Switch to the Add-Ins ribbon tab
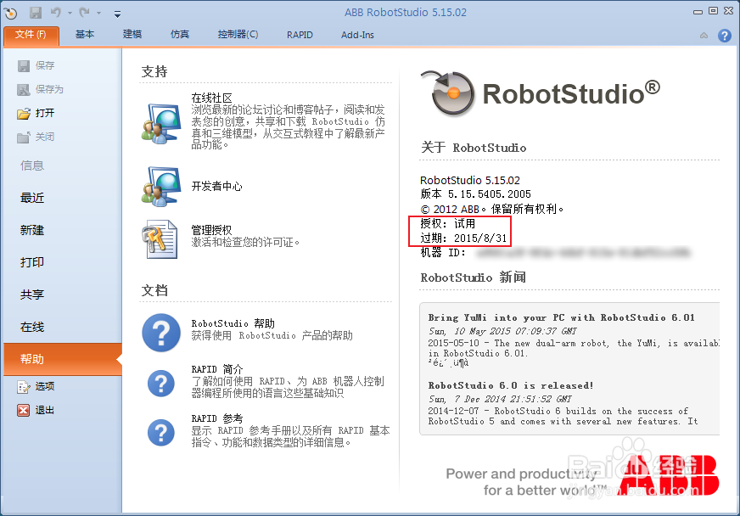The height and width of the screenshot is (516, 740). tap(357, 35)
